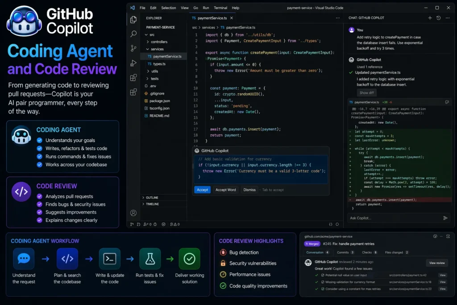The image size is (457, 305).
Task: Click View for src/controllers/payment.ts:42
Action: (442, 275)
